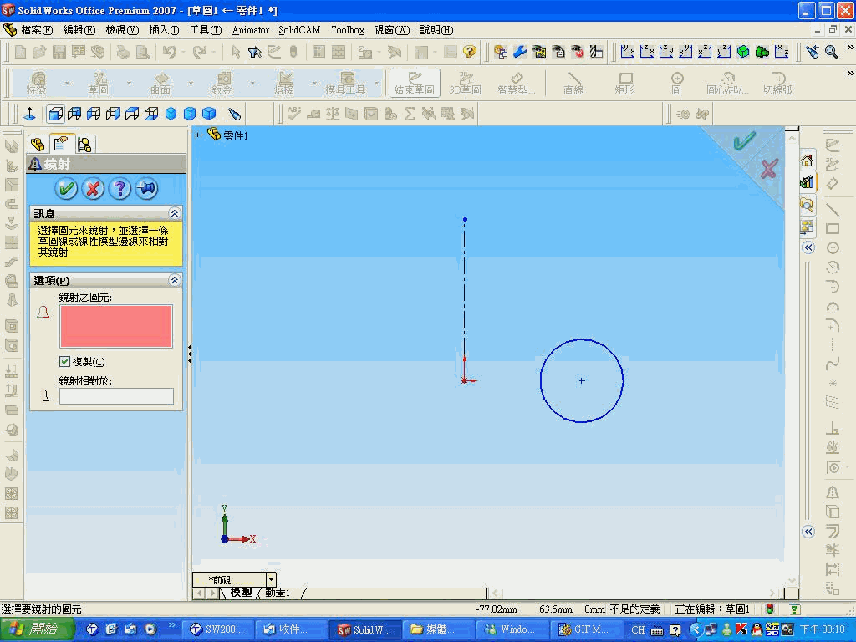Screen dimensions: 856x642
Task: Click the 鏡射之圖元 entities selection box
Action: (115, 327)
